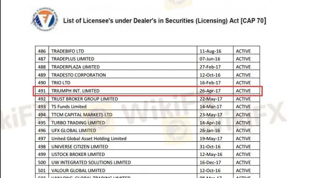Click TURBO TRADING LIMITED in table
The width and height of the screenshot is (314, 178).
click(78, 123)
